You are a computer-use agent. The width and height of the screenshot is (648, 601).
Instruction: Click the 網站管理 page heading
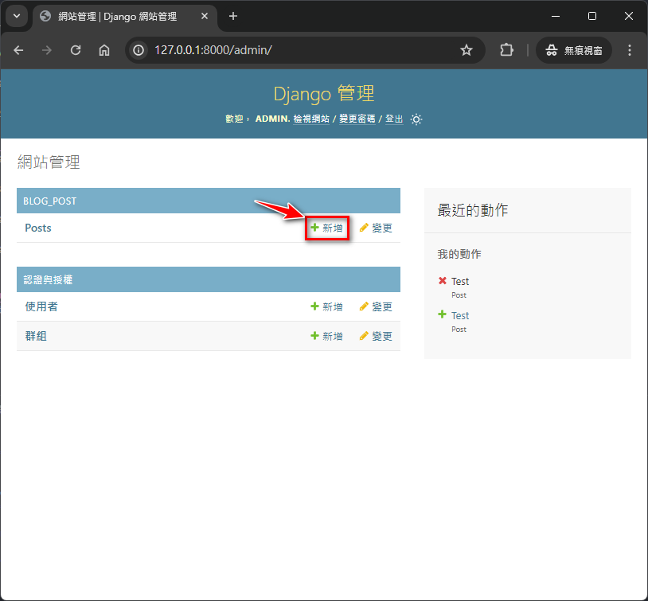pos(49,162)
